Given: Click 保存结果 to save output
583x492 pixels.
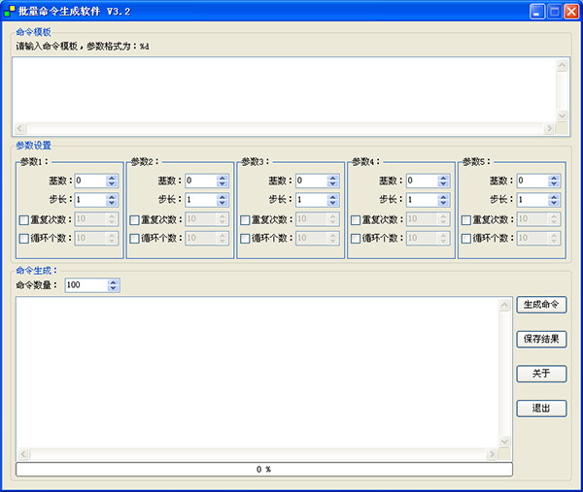Looking at the screenshot, I should click(x=541, y=340).
